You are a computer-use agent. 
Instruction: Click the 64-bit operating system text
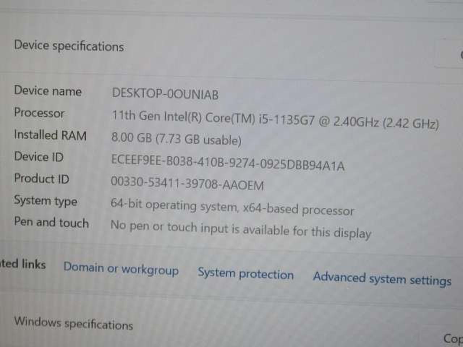coord(232,207)
